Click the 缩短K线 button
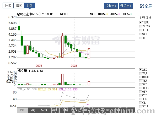Viewport: 156px width, 117px height. click(126, 6)
